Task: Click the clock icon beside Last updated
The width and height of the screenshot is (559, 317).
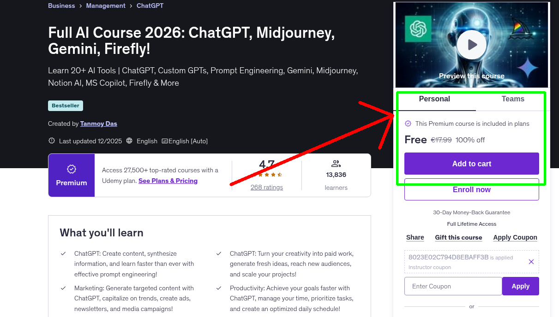Action: (x=51, y=141)
